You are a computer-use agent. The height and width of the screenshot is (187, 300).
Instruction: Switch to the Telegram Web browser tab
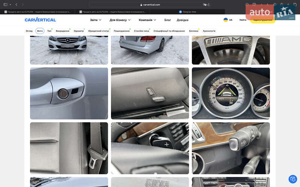pyautogui.click(x=187, y=12)
